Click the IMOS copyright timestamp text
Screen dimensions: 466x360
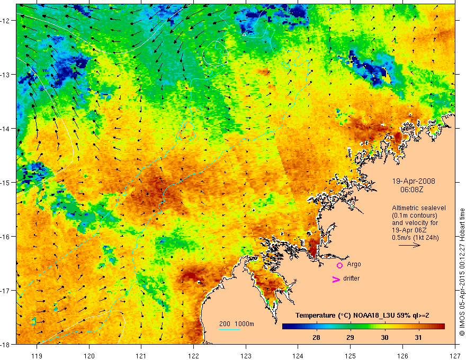462,272
